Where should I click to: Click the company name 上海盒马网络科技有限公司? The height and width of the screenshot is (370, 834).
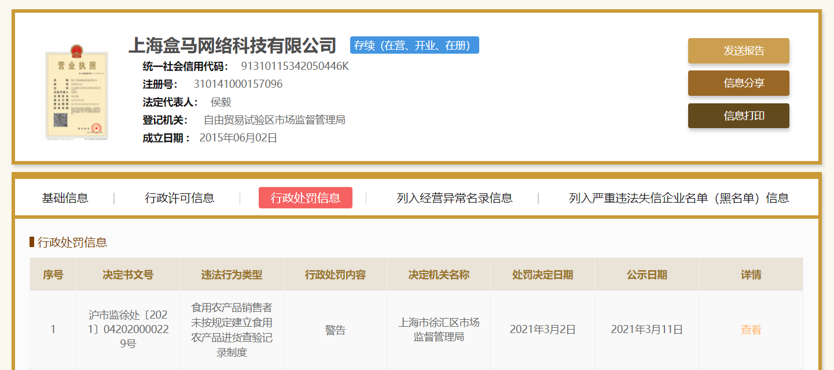pos(232,45)
